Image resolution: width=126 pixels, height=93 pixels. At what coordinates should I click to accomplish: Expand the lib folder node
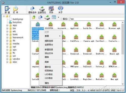pos(7,41)
